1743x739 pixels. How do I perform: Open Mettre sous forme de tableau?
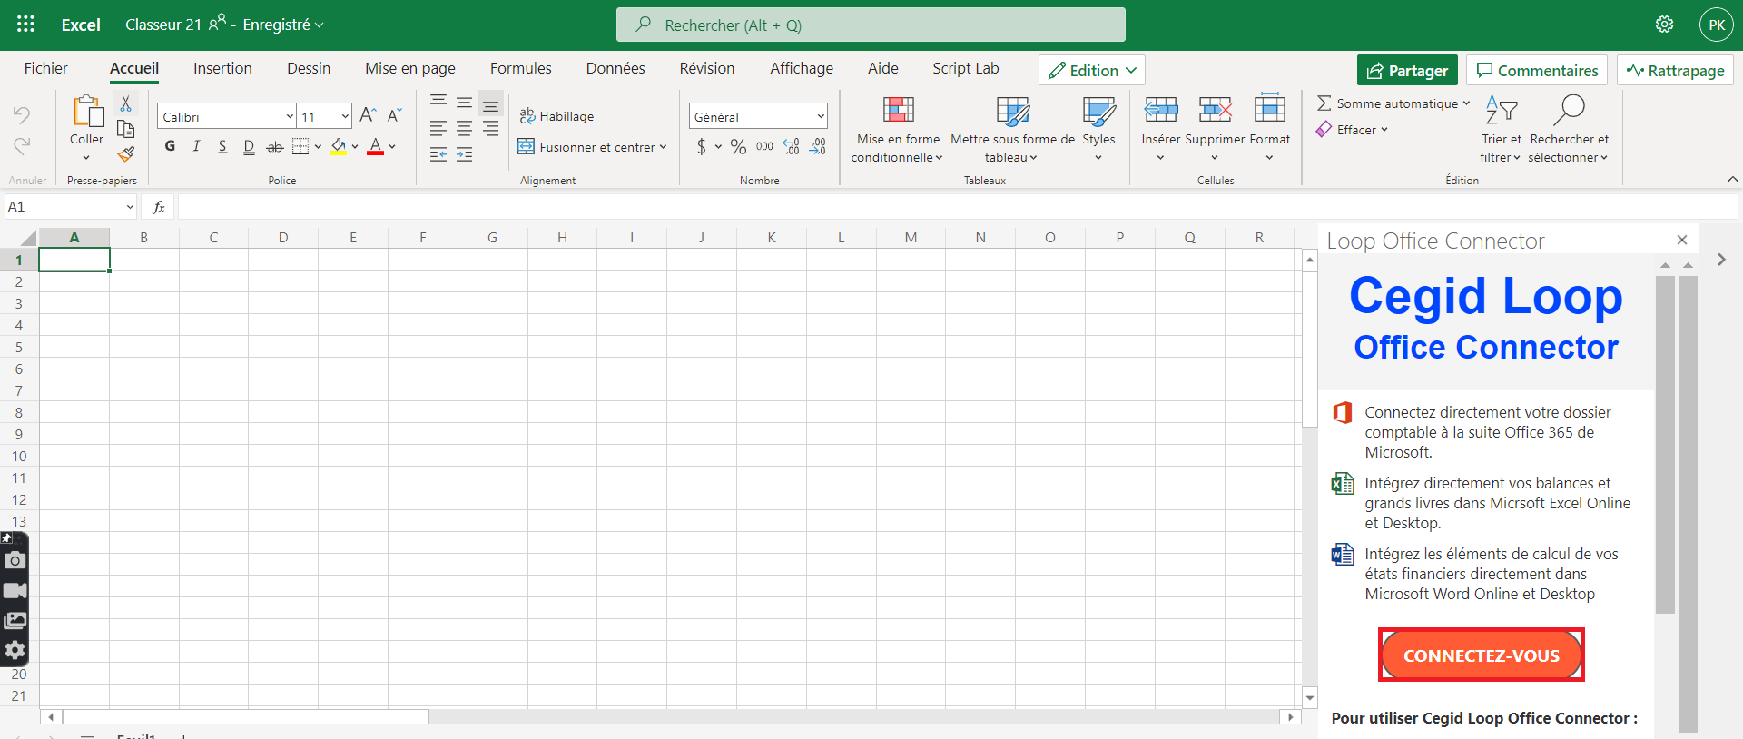tap(1012, 130)
